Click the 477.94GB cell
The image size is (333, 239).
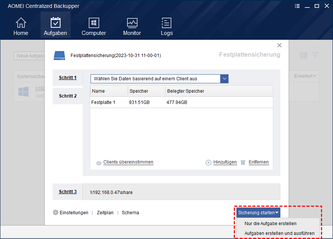click(x=177, y=102)
